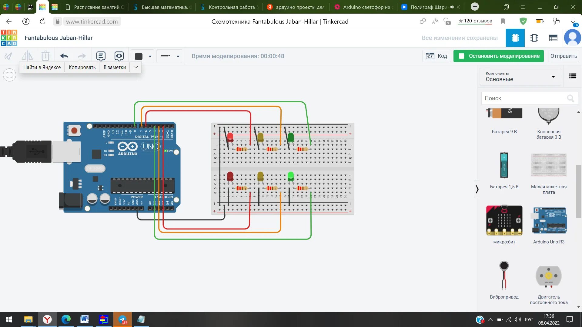Open schematic view icon
Image resolution: width=582 pixels, height=327 pixels.
click(534, 38)
